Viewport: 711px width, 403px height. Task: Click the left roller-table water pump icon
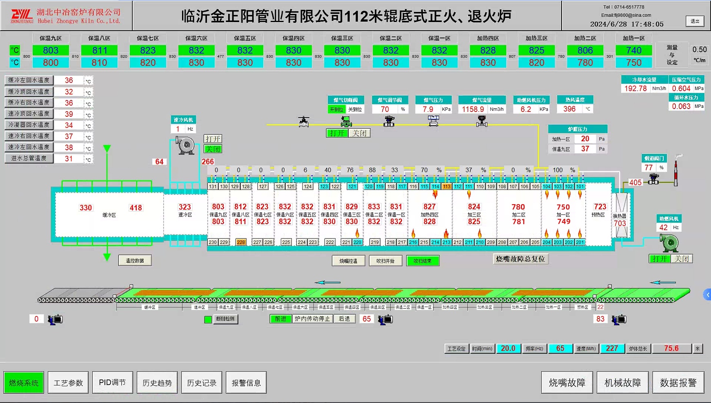point(54,319)
